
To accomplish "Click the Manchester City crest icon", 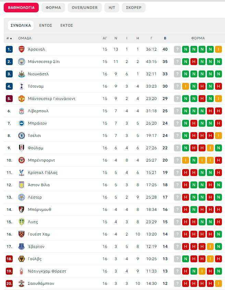I will (x=22, y=62).
